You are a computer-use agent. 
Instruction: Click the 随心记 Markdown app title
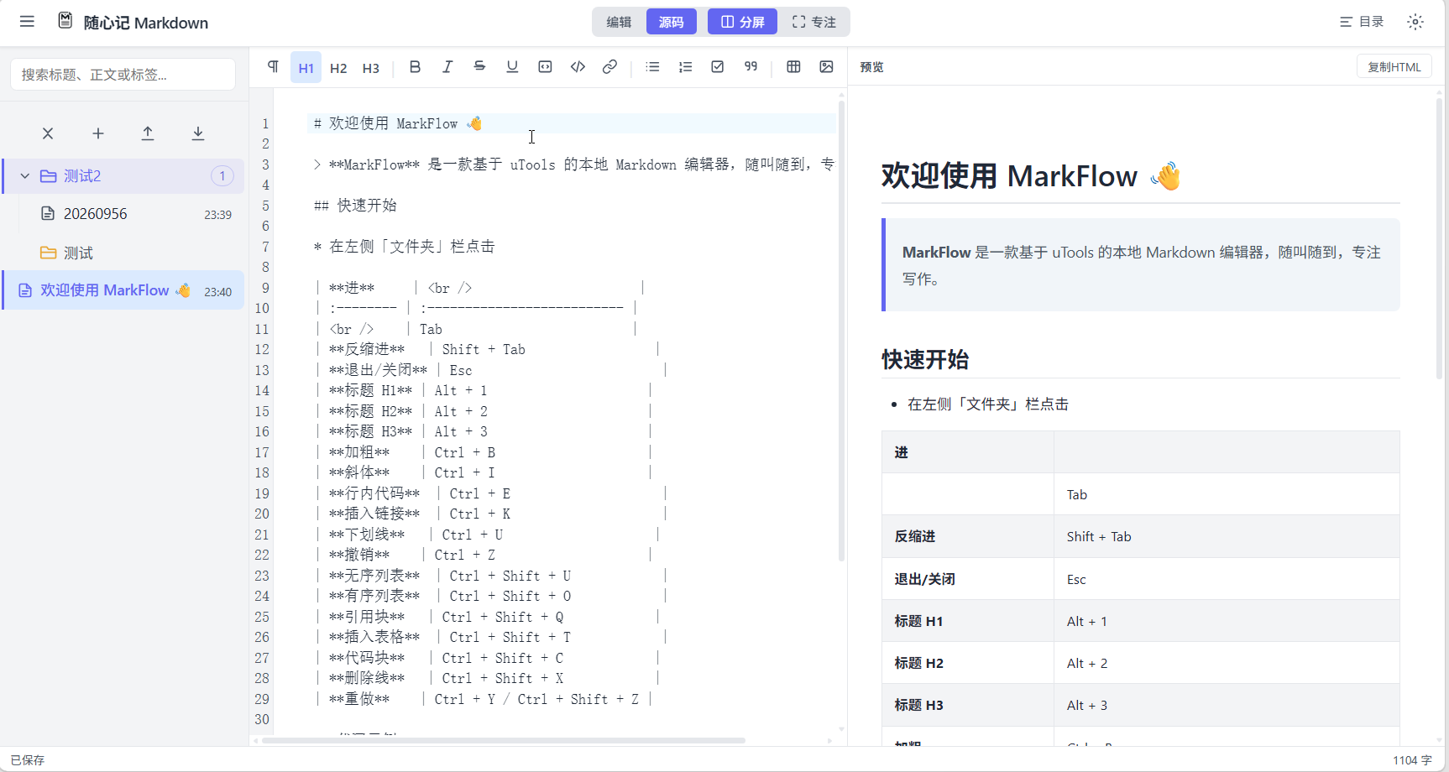[x=146, y=23]
